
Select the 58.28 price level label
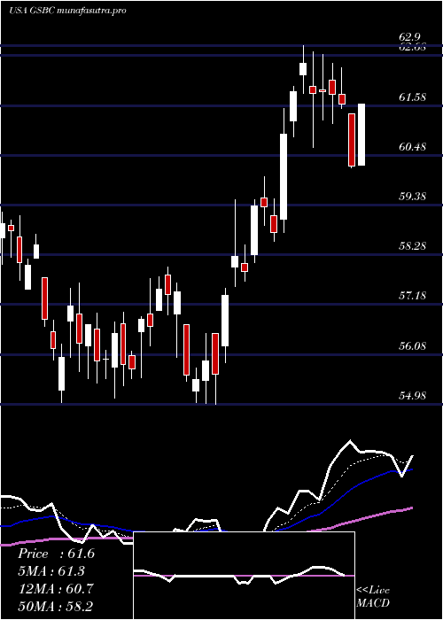pyautogui.click(x=413, y=246)
